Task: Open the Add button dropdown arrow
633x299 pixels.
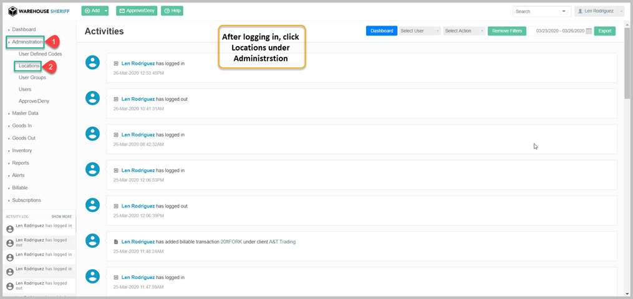Action: (107, 11)
